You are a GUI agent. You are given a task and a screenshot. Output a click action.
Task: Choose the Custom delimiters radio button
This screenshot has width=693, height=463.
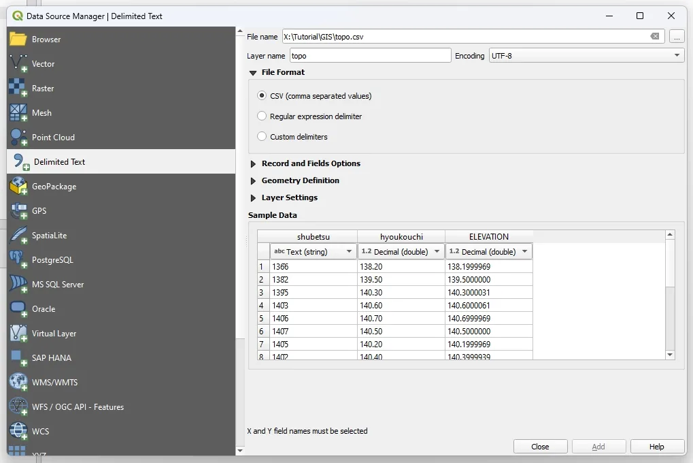coord(262,137)
